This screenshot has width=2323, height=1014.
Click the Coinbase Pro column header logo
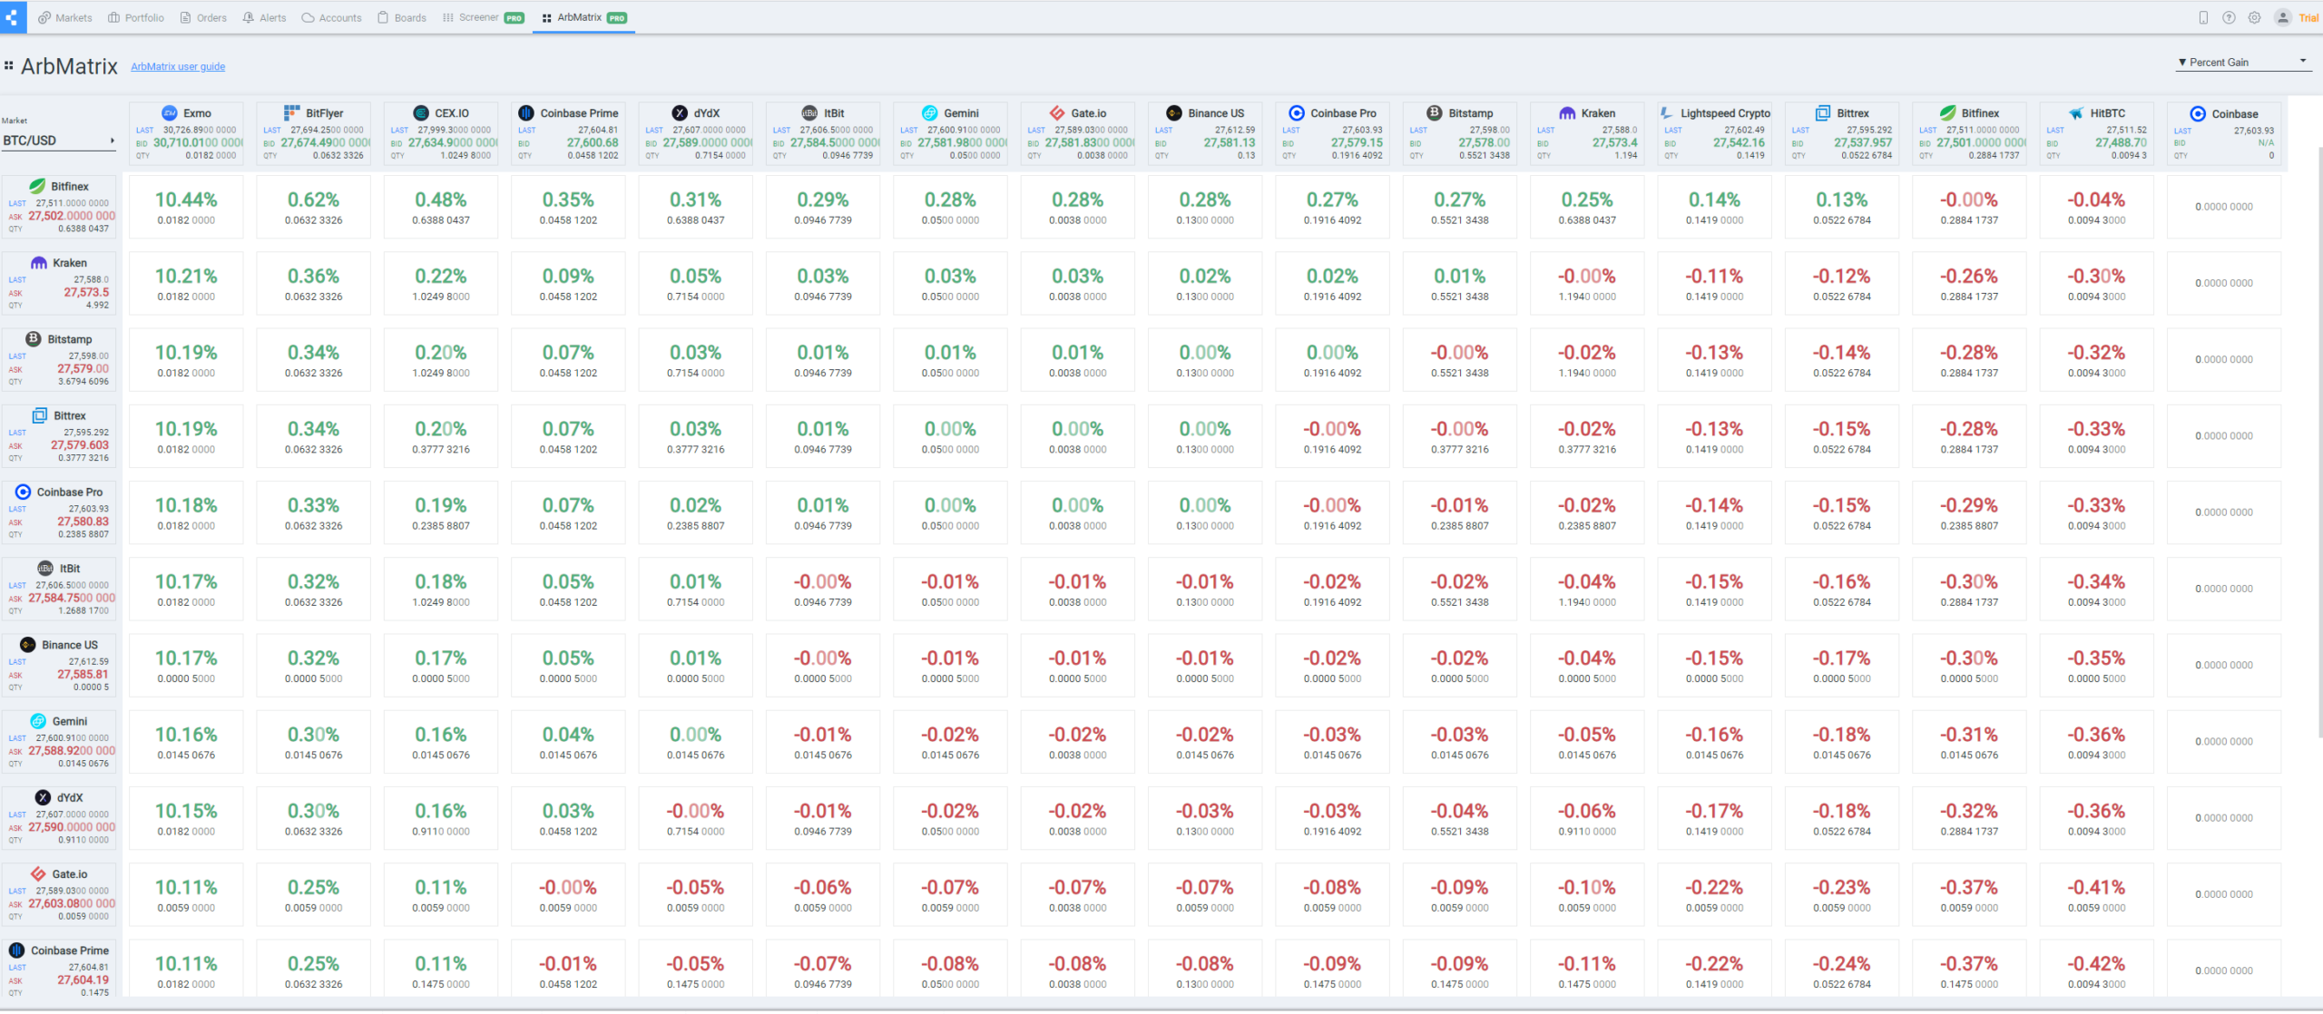(1297, 113)
